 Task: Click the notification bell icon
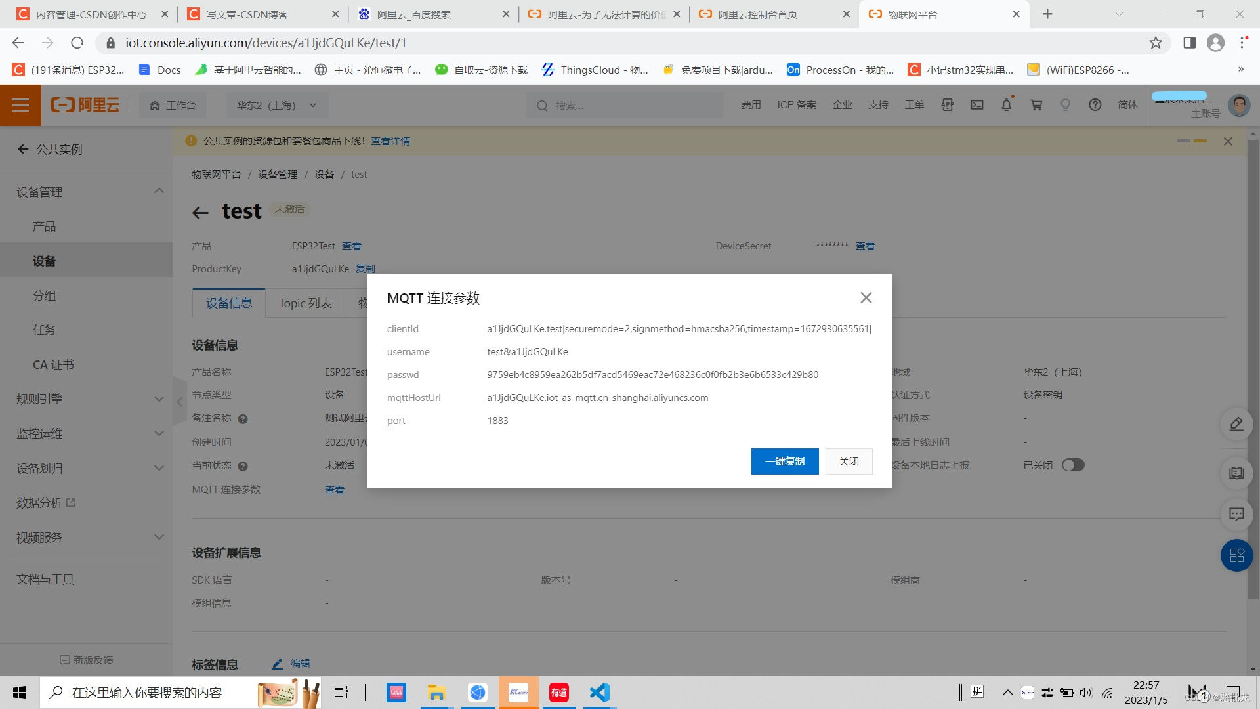(1006, 105)
